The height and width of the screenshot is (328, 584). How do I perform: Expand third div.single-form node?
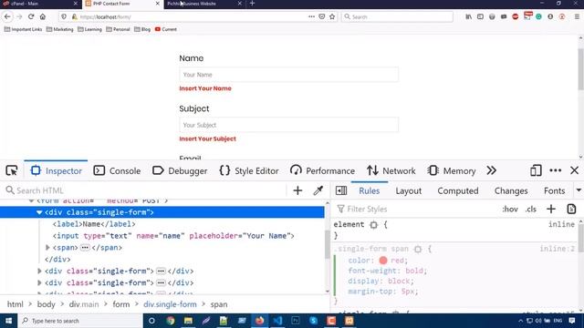click(39, 283)
